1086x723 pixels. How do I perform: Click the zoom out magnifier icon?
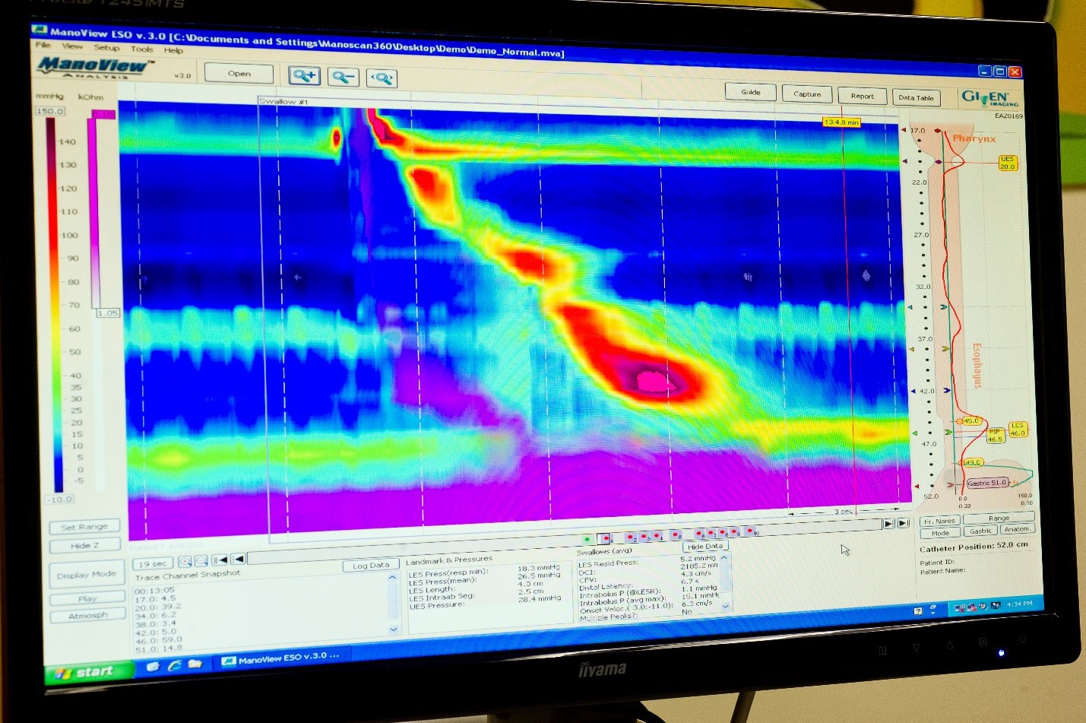[344, 77]
